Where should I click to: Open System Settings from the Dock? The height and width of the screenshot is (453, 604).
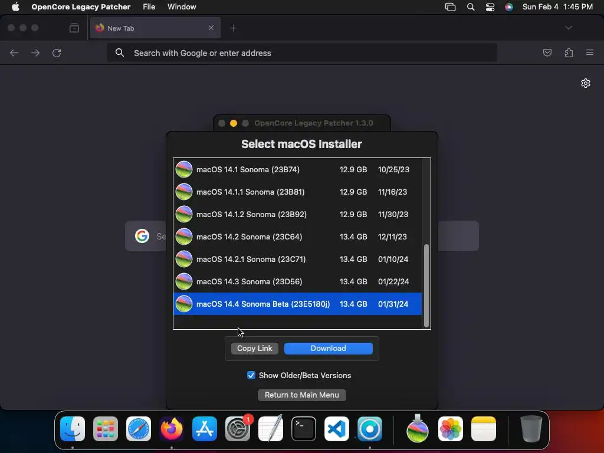[x=238, y=429]
